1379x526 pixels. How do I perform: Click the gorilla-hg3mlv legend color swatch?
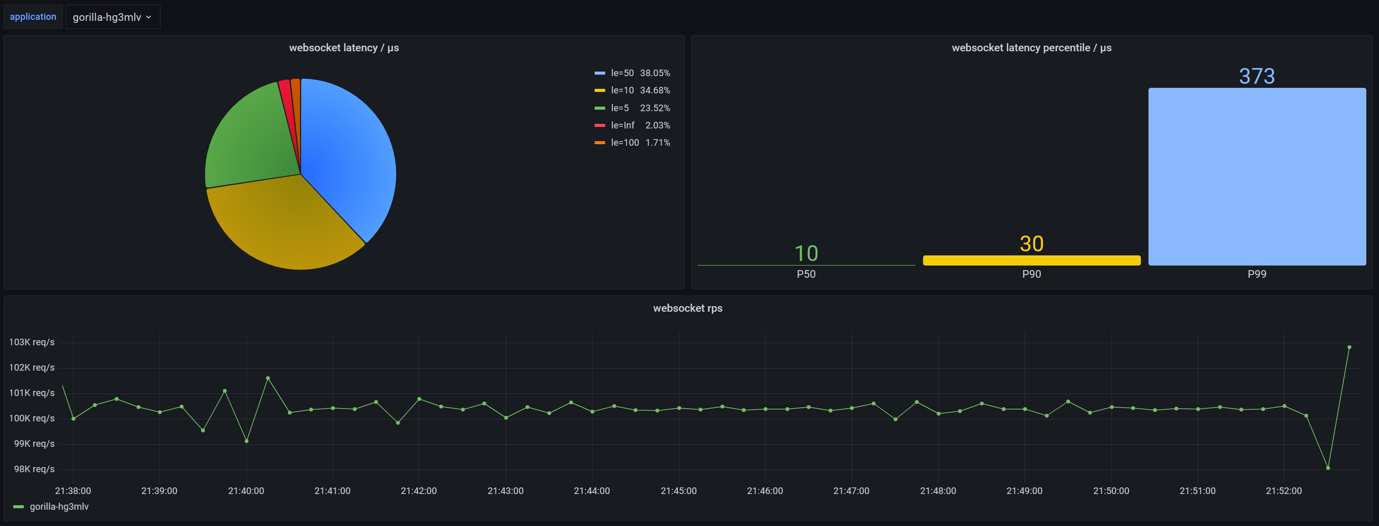tap(18, 507)
